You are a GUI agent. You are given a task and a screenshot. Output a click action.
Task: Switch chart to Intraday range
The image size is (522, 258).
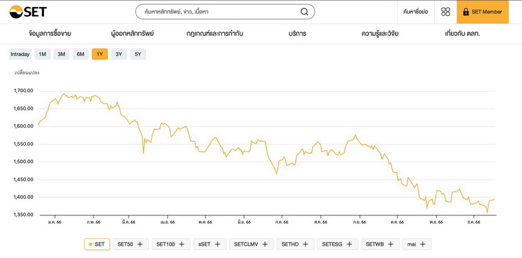20,54
